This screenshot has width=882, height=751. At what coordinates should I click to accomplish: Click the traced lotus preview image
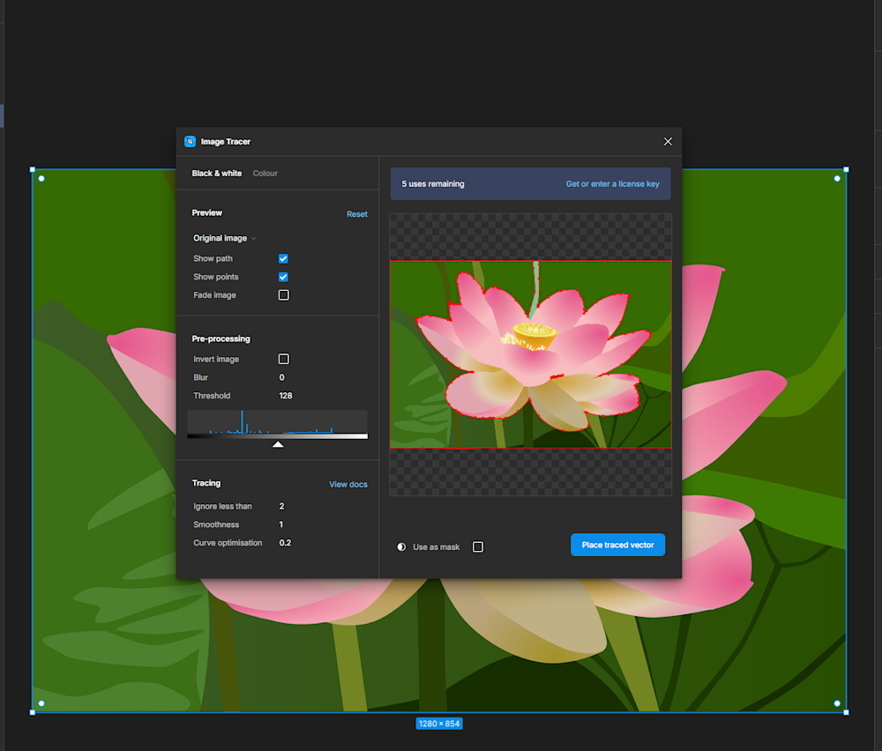coord(530,354)
